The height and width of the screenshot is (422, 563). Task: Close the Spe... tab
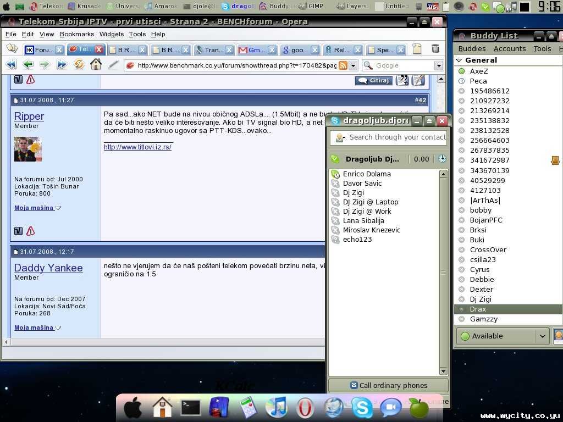coord(401,50)
